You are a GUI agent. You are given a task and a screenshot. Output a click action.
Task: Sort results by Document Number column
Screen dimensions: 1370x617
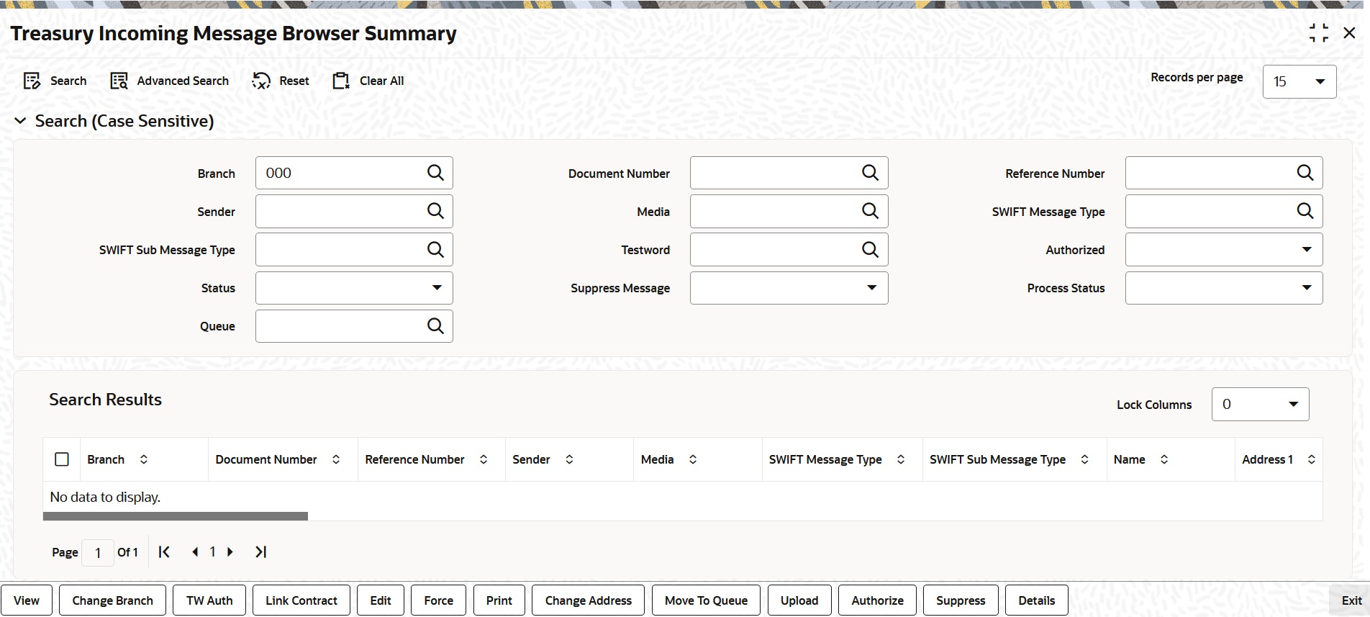point(336,459)
